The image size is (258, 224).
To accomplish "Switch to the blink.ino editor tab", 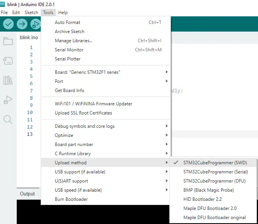I will pyautogui.click(x=29, y=38).
